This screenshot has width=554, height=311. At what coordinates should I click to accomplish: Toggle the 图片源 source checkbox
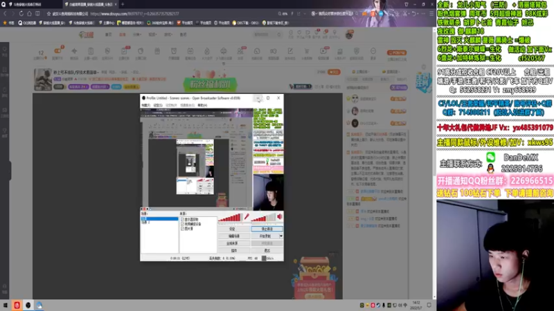coord(183,229)
